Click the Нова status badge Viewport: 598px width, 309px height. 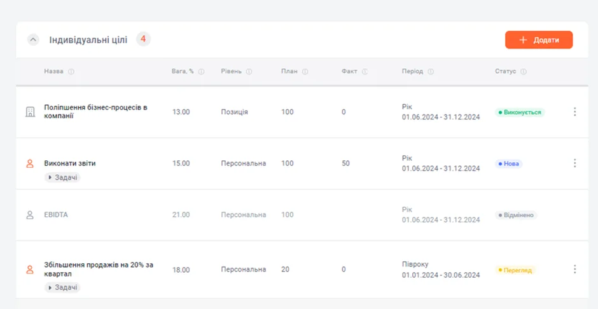point(509,164)
